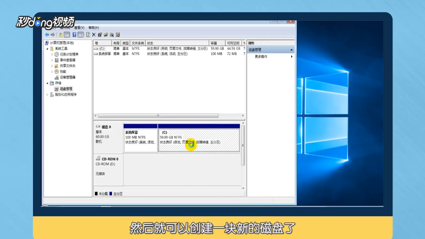Image resolution: width=425 pixels, height=239 pixels.
Task: Select 磁盘管理 in the tree
Action: pyautogui.click(x=66, y=89)
